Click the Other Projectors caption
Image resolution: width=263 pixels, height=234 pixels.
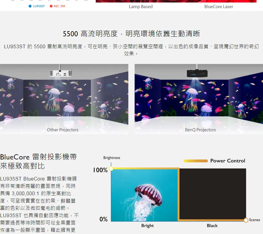coord(63,130)
